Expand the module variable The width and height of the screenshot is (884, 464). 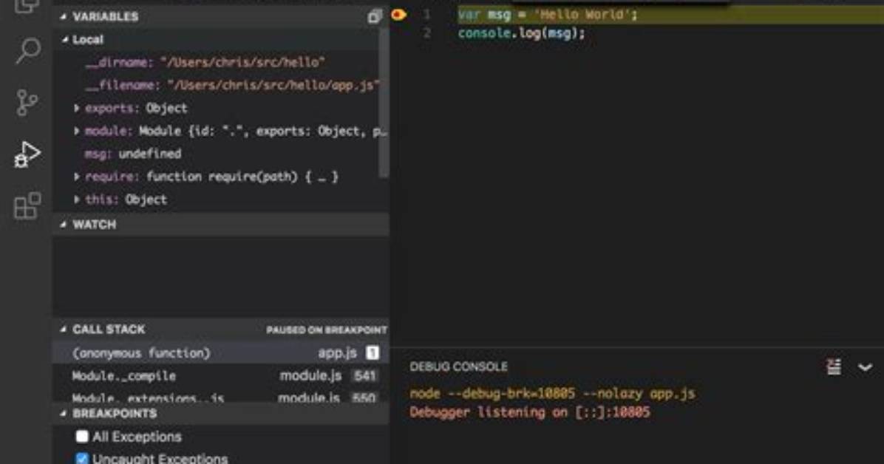[x=77, y=131]
